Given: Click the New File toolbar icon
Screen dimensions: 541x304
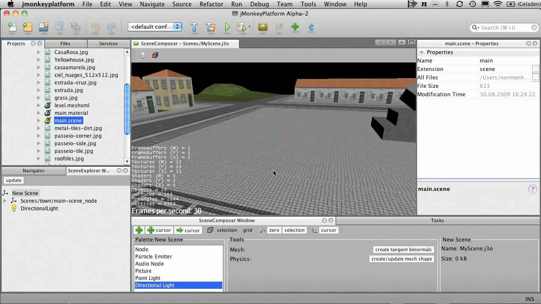Looking at the screenshot, I should point(12,27).
